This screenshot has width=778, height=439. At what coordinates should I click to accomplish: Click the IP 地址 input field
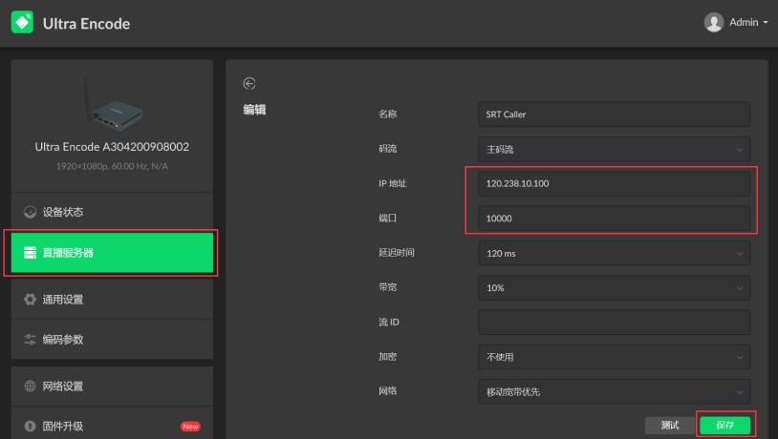point(613,183)
